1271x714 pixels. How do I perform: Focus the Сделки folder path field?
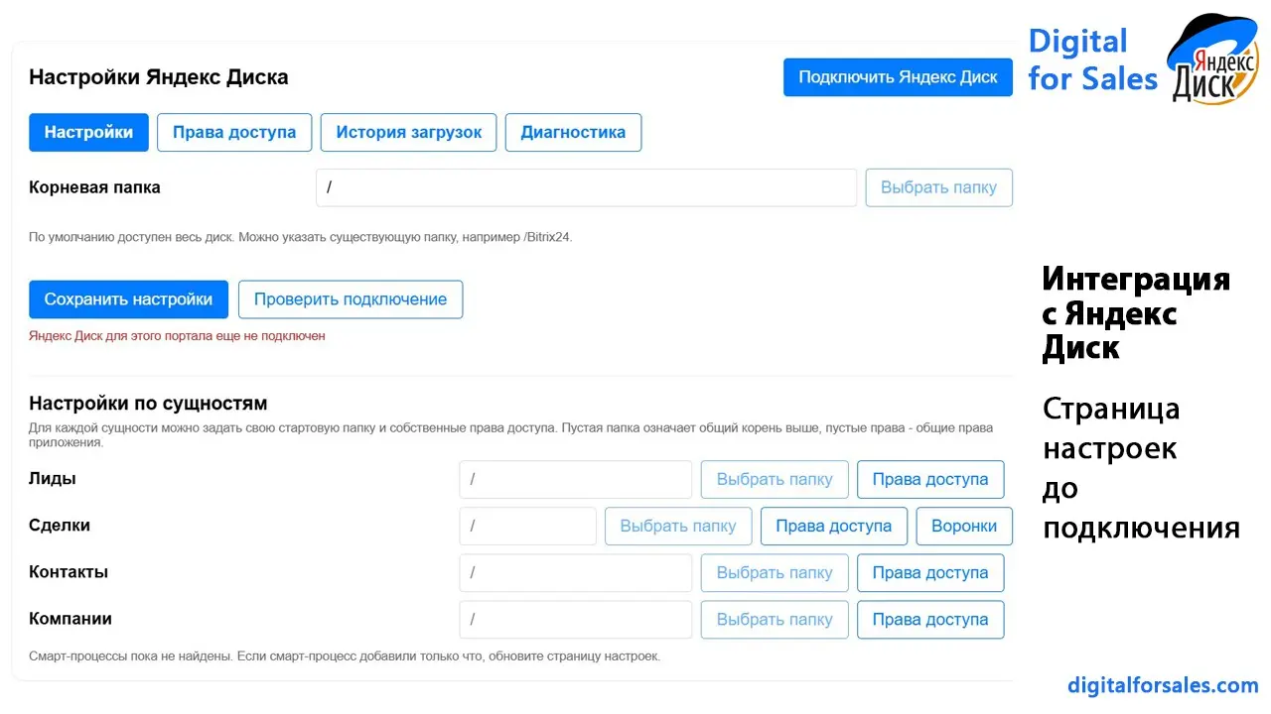point(527,527)
